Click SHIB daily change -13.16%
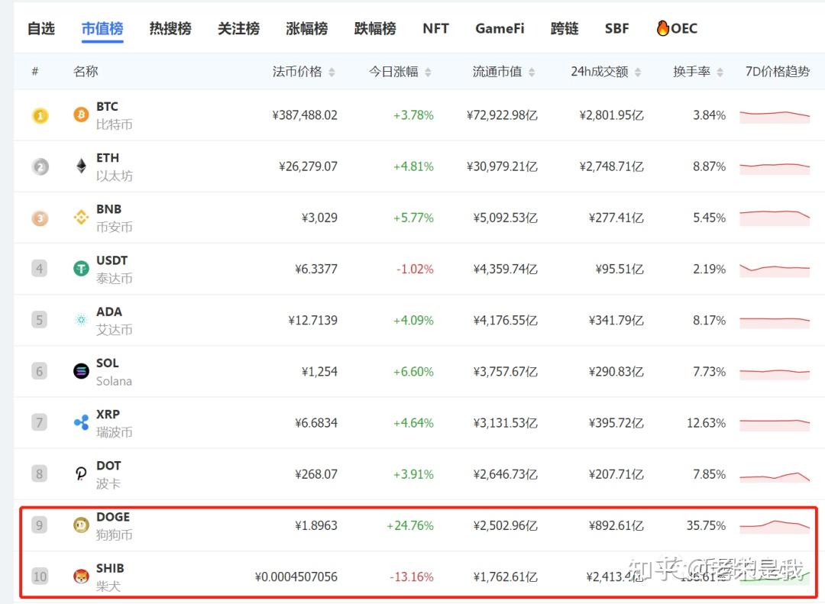 coord(412,577)
